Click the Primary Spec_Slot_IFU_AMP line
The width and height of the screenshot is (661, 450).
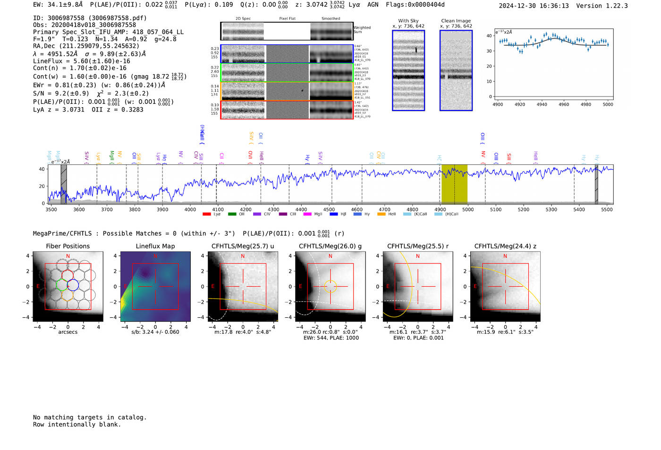point(108,32)
